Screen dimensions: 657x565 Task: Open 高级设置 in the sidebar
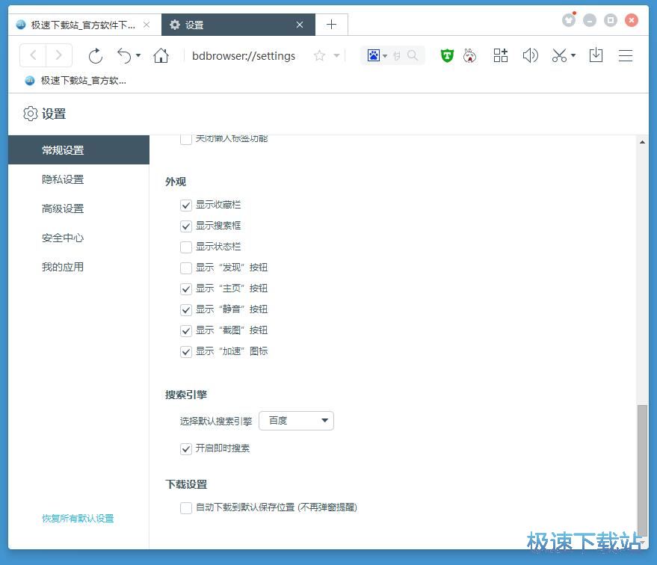tap(78, 209)
